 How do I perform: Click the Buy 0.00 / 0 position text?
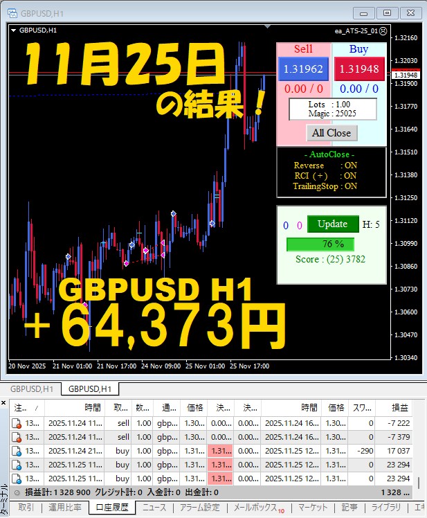359,89
